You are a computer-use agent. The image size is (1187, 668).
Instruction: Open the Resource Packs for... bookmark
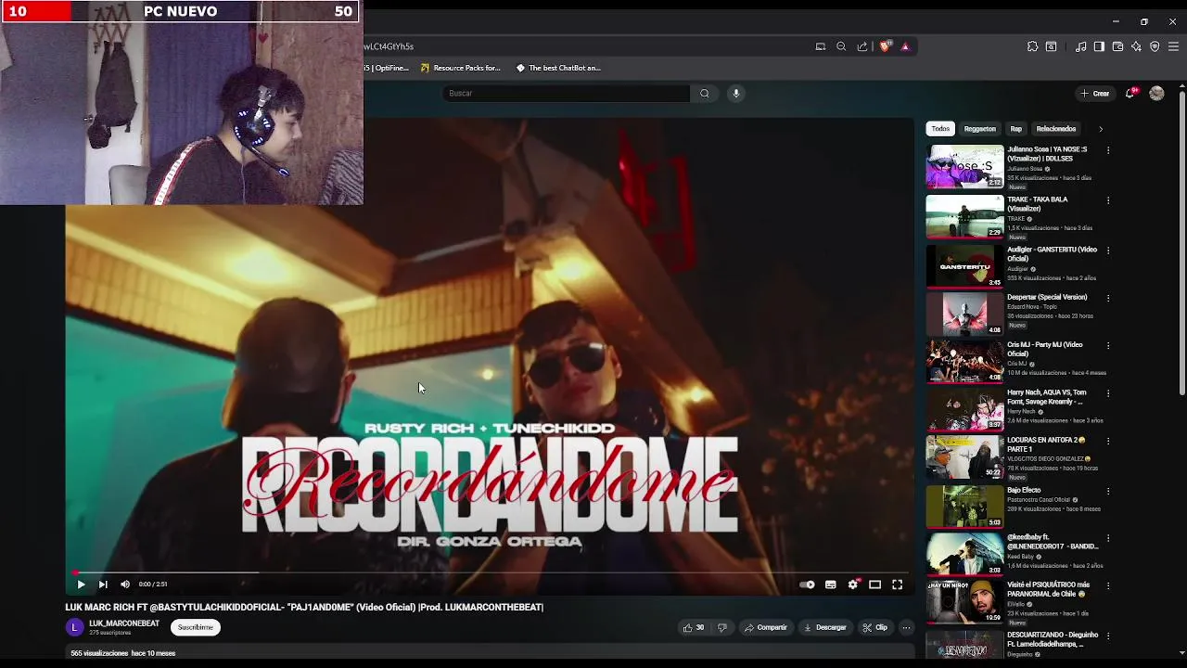[460, 68]
